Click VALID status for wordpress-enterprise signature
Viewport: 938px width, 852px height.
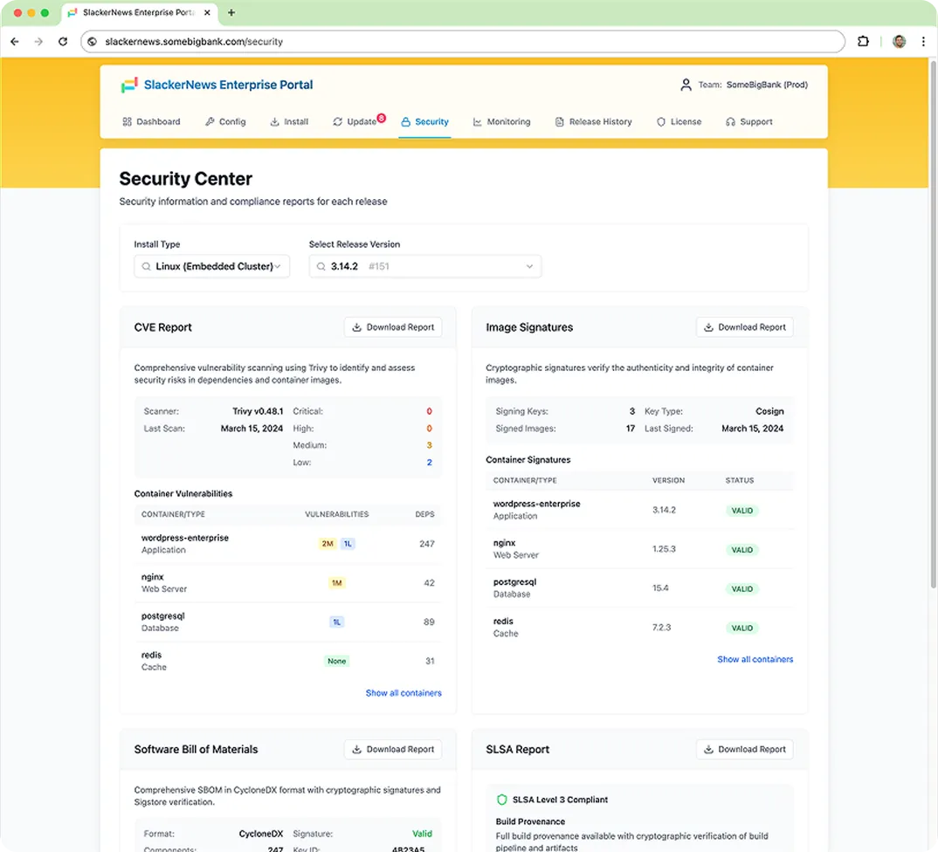[742, 511]
